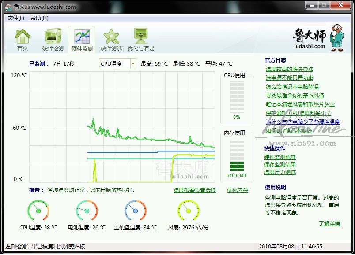Click the 平均: 47 ℃ value
Screen dimensions: 355x255
(219, 64)
